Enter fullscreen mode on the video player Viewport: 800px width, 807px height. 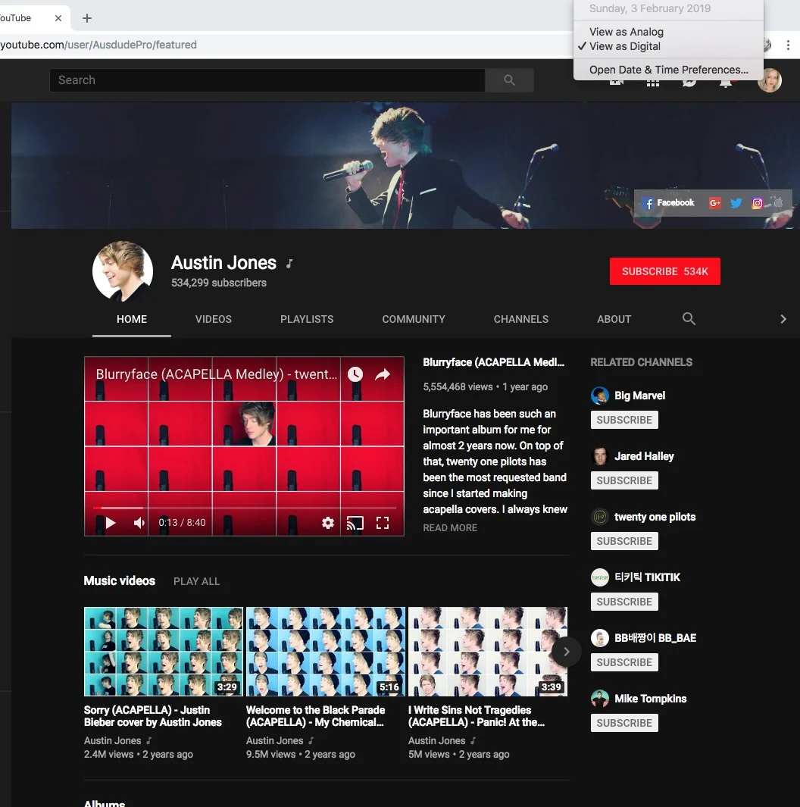point(382,522)
